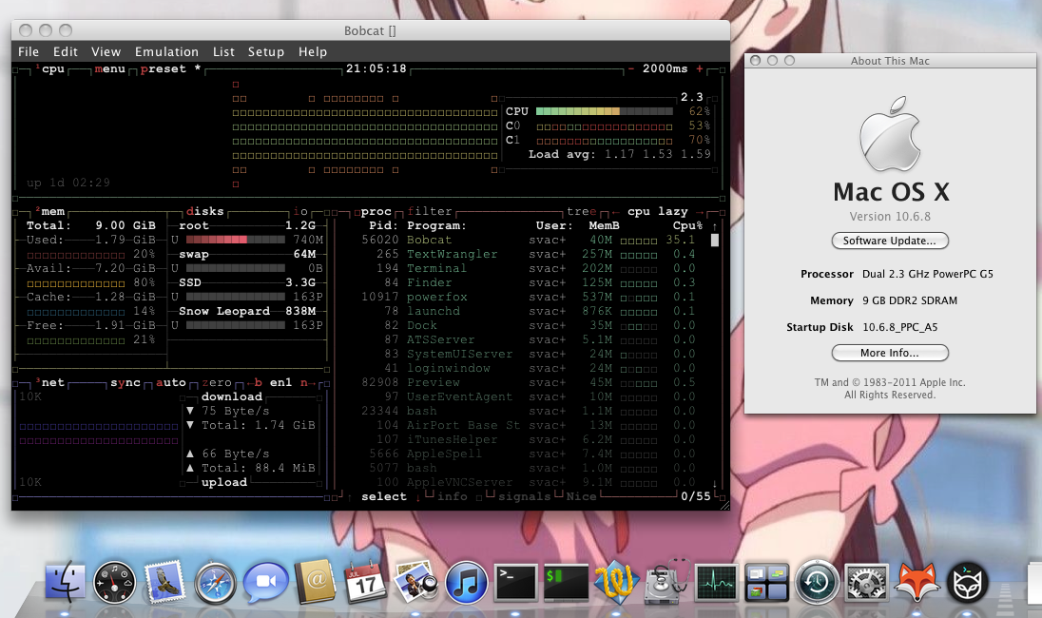Launch Activity Monitor from the dock
The image size is (1042, 618).
[x=717, y=583]
